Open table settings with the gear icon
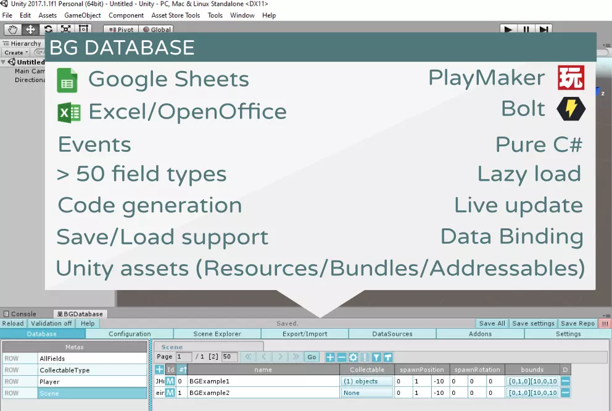This screenshot has height=411, width=612. 354,357
